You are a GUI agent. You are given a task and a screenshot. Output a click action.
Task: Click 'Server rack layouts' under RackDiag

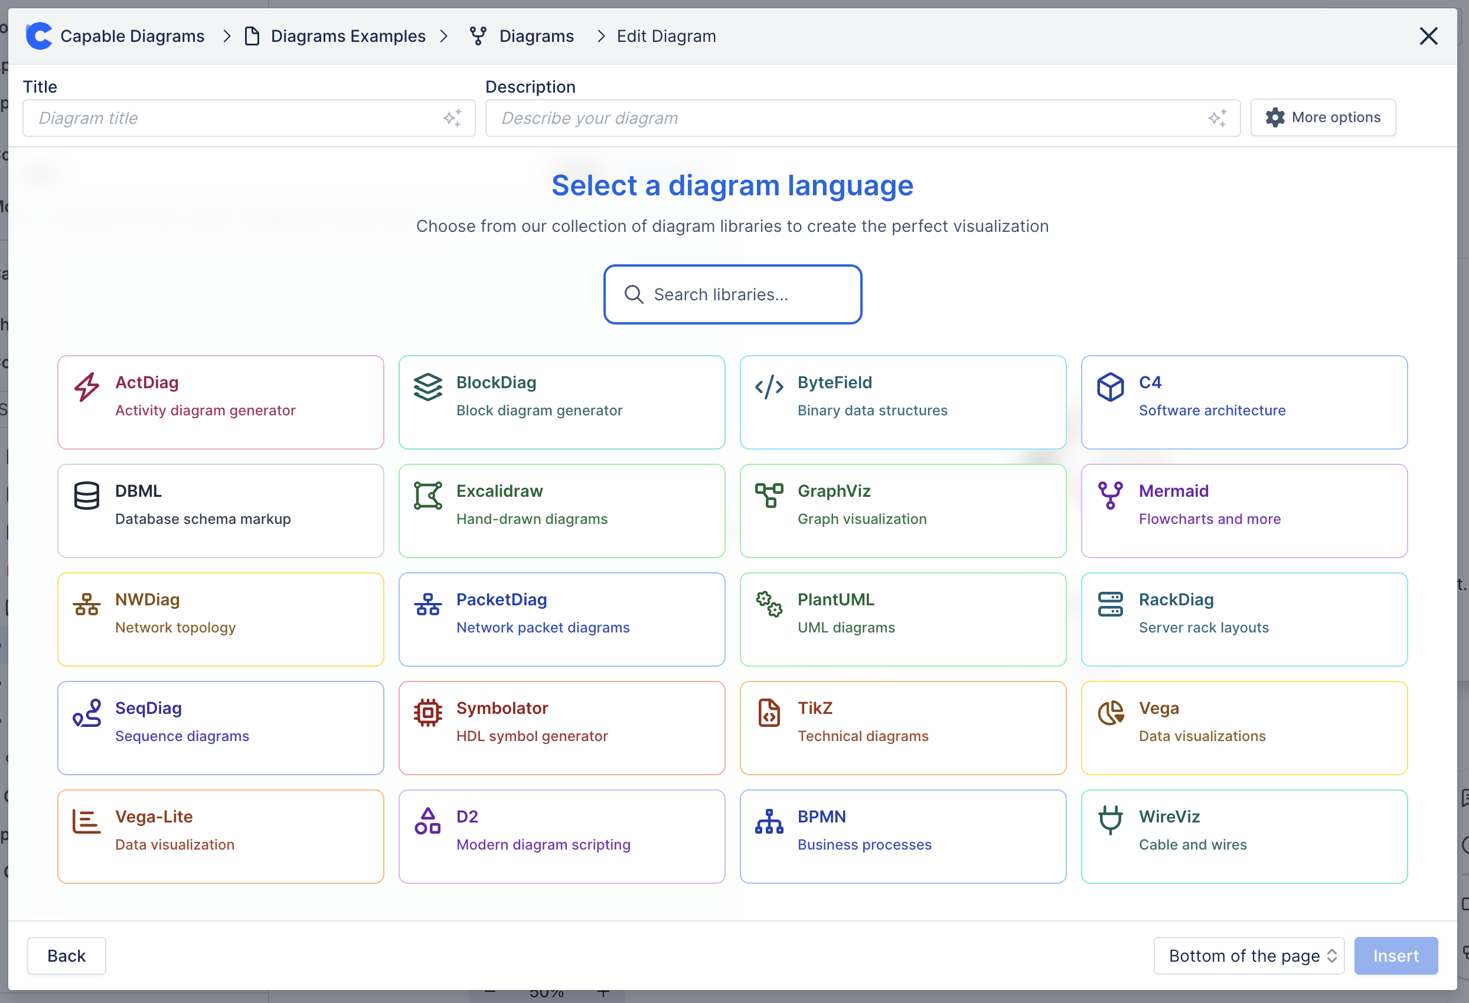tap(1203, 627)
